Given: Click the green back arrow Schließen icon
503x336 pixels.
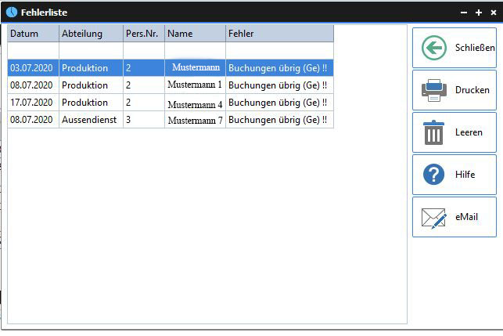Looking at the screenshot, I should [x=433, y=48].
